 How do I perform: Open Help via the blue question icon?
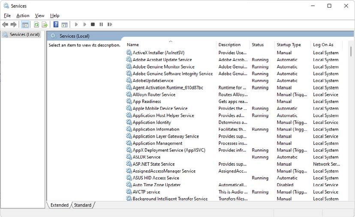56,24
